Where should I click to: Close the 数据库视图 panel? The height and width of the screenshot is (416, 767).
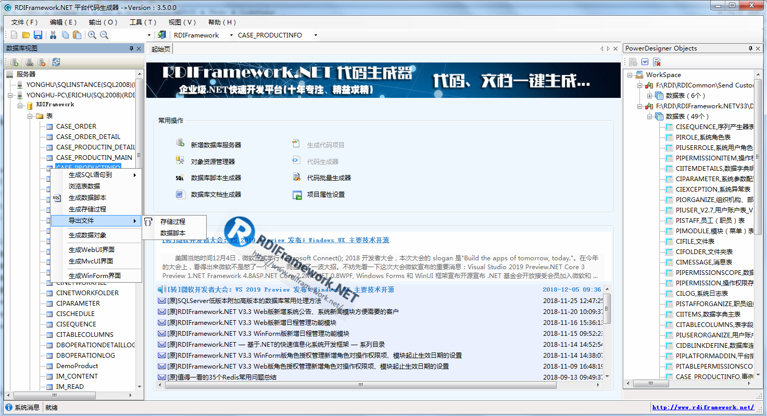pyautogui.click(x=139, y=48)
